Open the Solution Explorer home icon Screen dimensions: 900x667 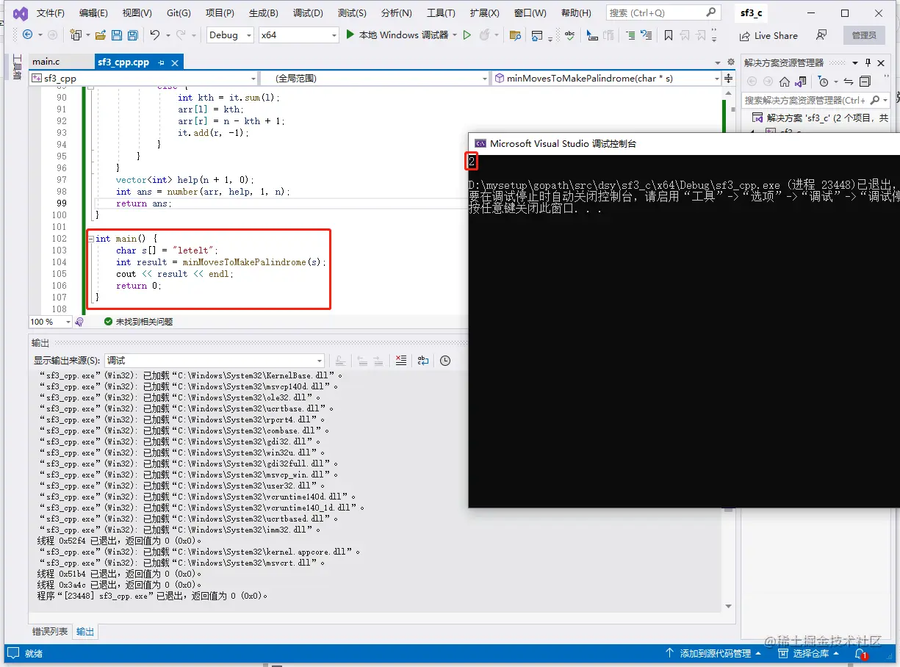point(784,82)
